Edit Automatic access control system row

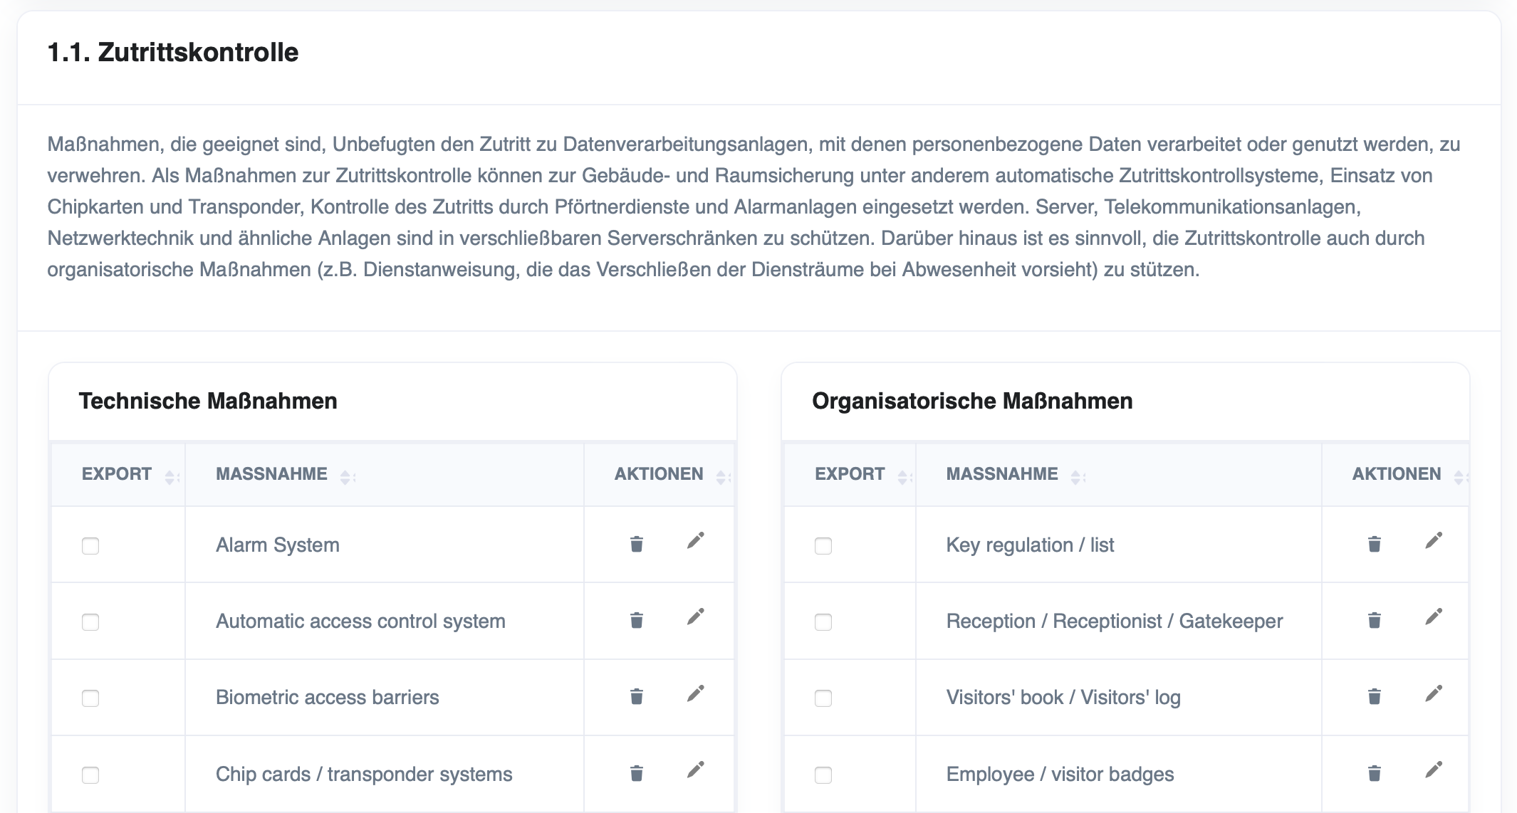pyautogui.click(x=696, y=617)
